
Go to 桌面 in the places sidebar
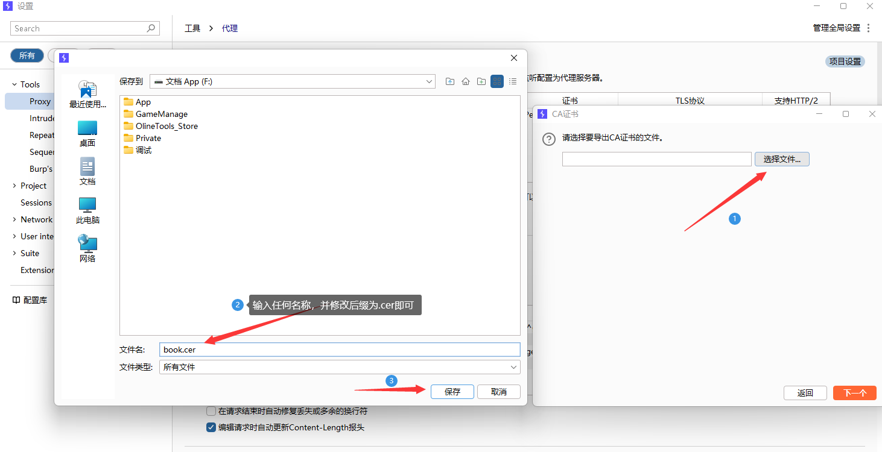click(87, 133)
